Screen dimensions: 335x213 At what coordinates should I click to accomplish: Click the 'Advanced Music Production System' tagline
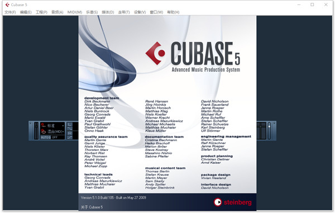coord(205,69)
